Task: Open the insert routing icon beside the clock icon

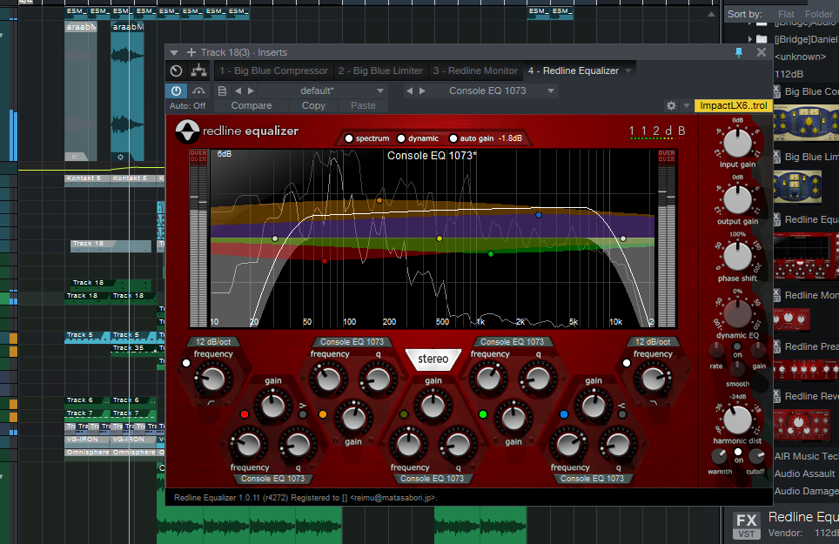Action: click(198, 71)
